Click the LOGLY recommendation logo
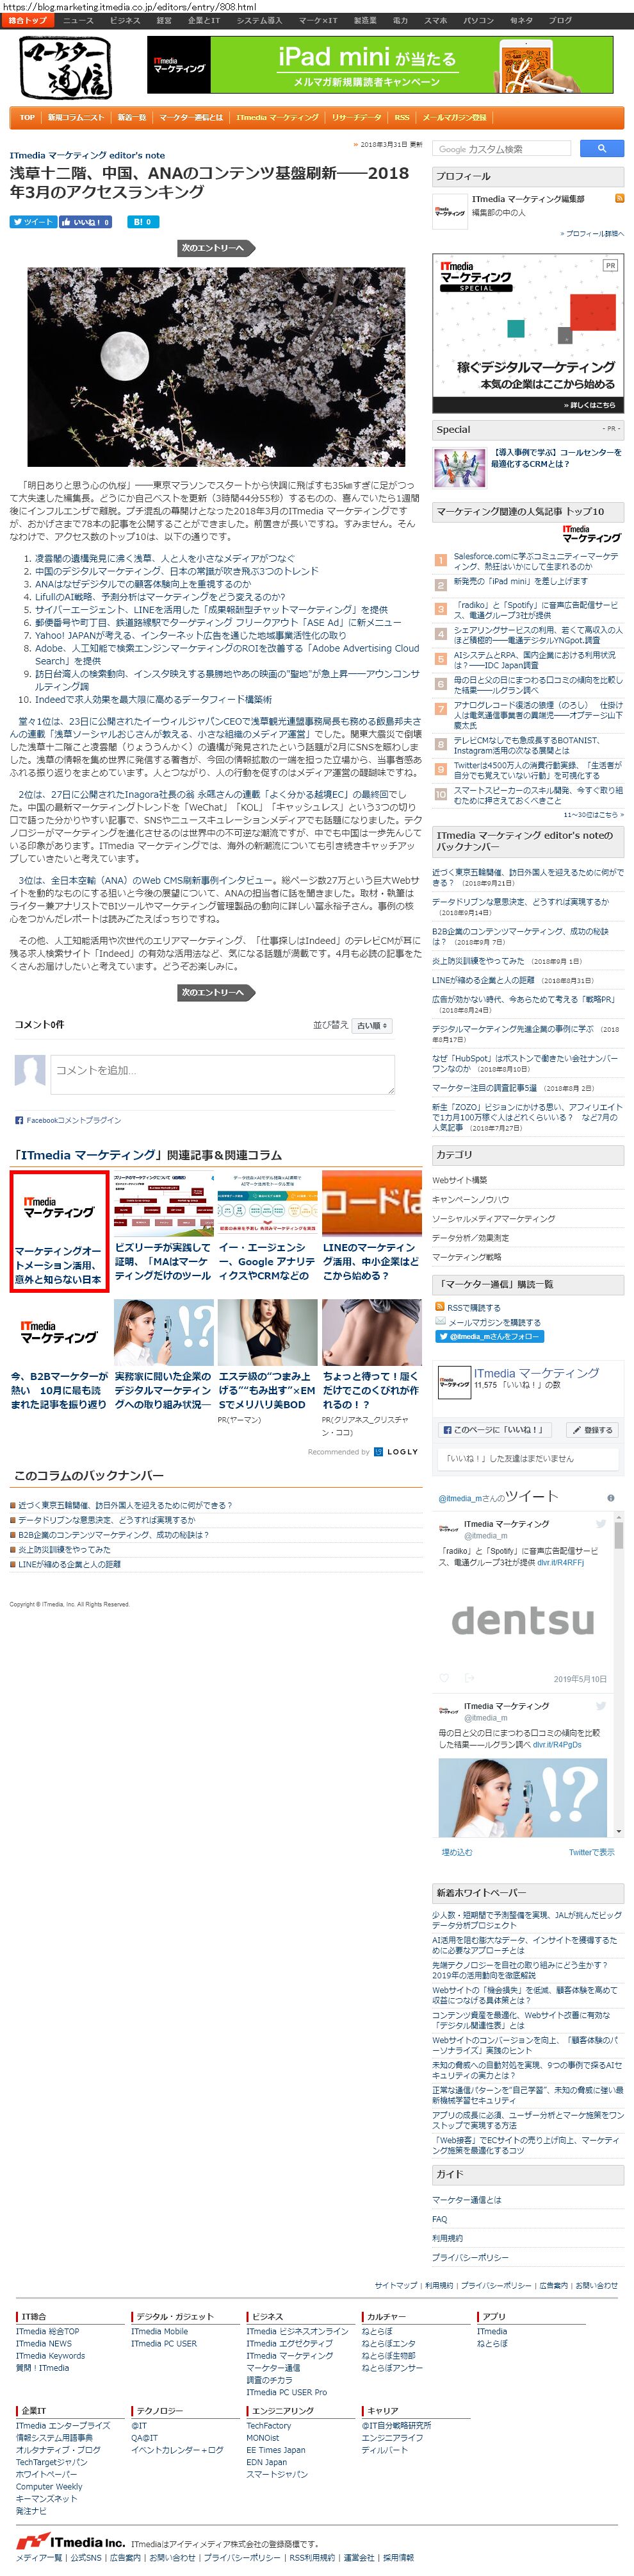 (396, 1452)
